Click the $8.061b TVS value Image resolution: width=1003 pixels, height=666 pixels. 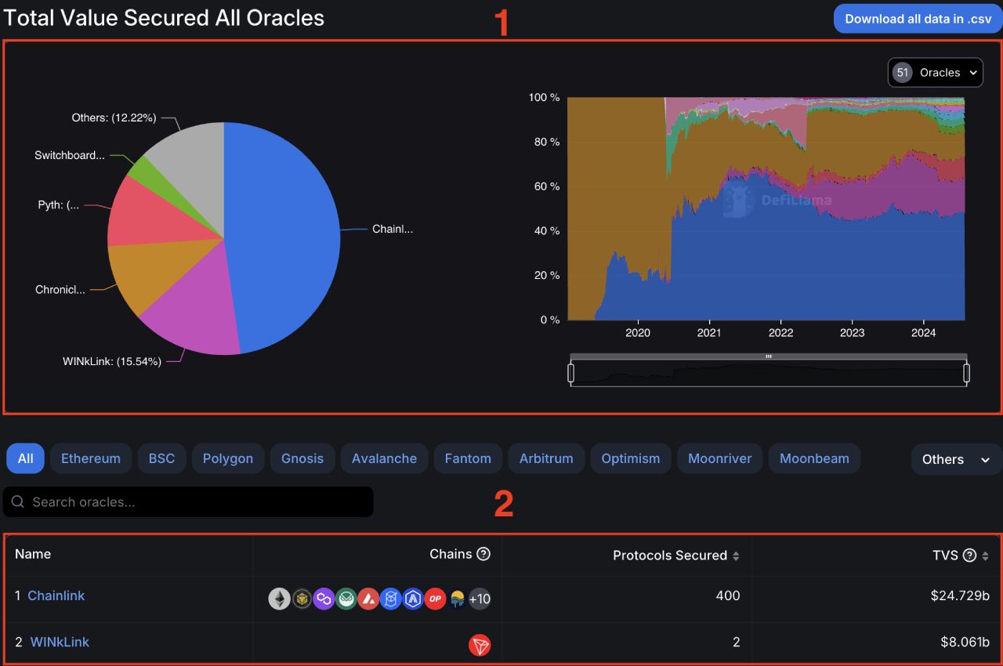point(965,642)
